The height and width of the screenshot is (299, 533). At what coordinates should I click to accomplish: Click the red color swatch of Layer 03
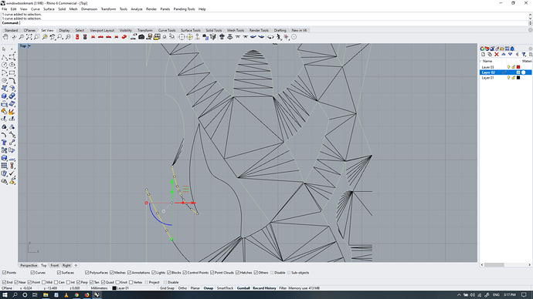pos(518,67)
